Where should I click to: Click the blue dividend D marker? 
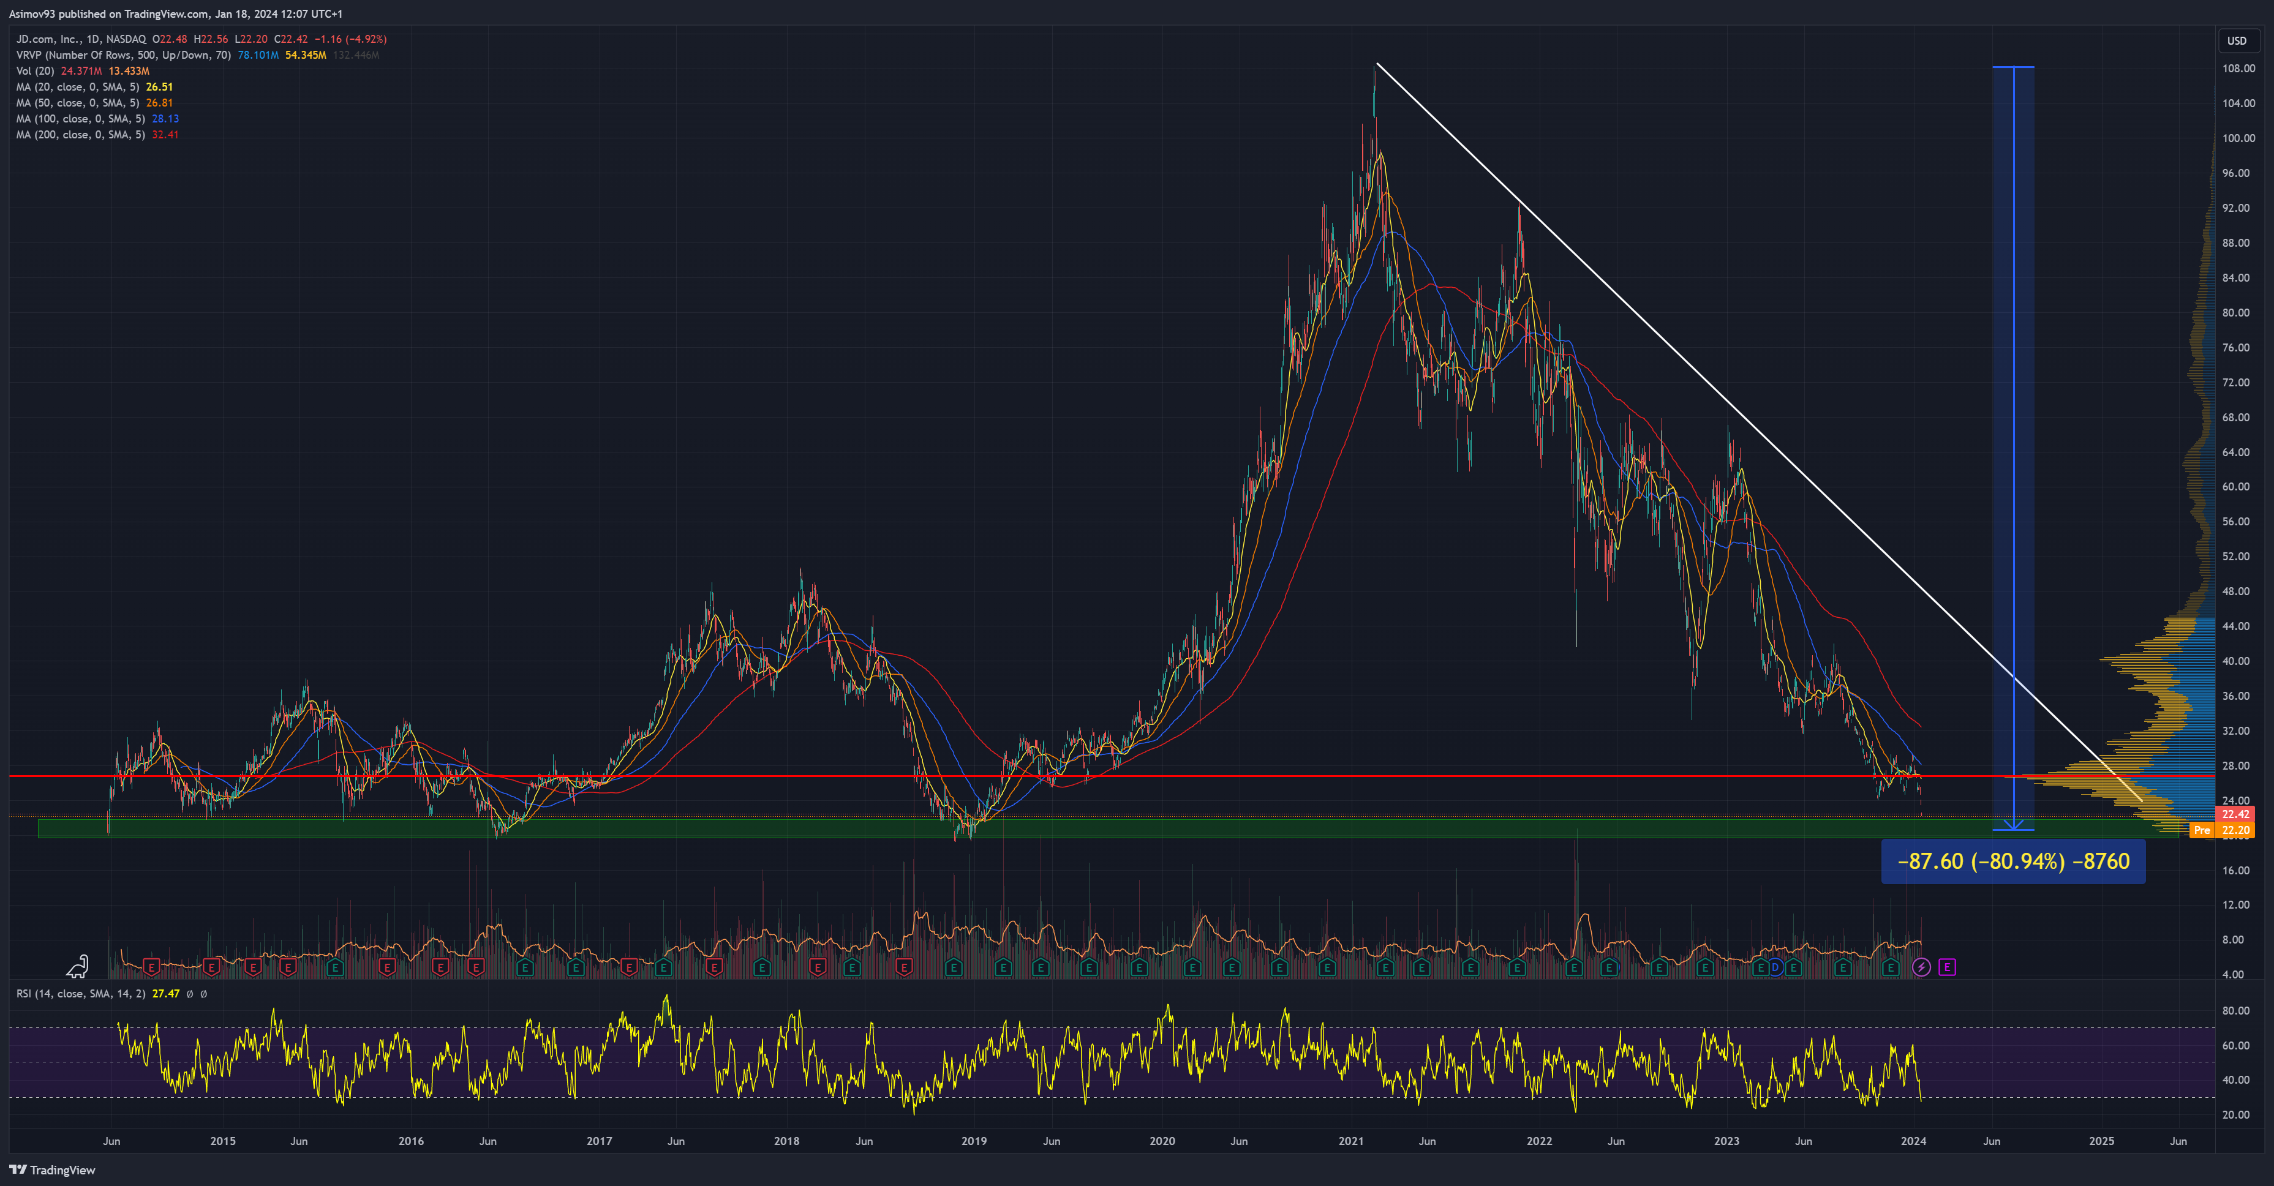tap(1775, 968)
